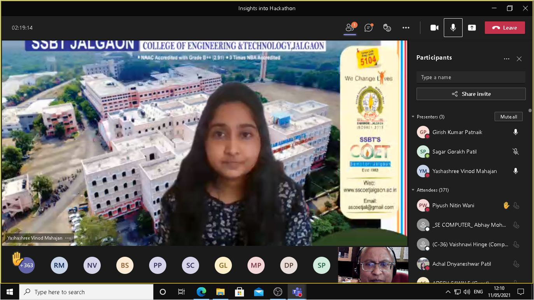Select the BS participant avatar
Image resolution: width=534 pixels, height=300 pixels.
pos(125,265)
